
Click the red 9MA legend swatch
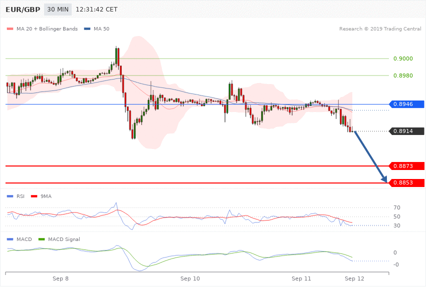pyautogui.click(x=34, y=196)
